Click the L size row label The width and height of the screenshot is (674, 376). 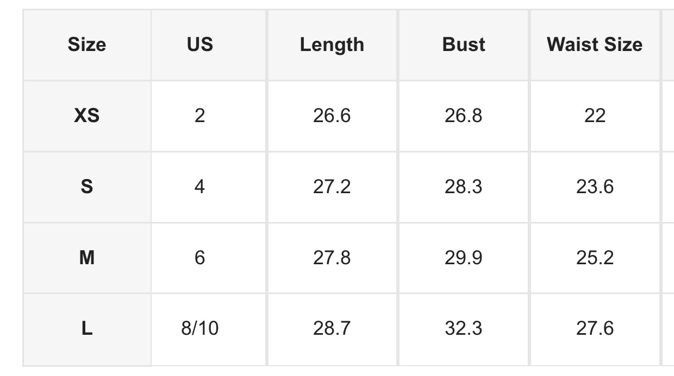(x=87, y=329)
